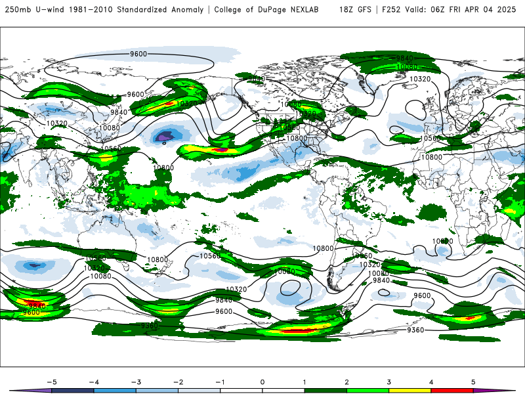Click the '-5' colorbar tick label
The width and height of the screenshot is (525, 394).
tap(52, 382)
